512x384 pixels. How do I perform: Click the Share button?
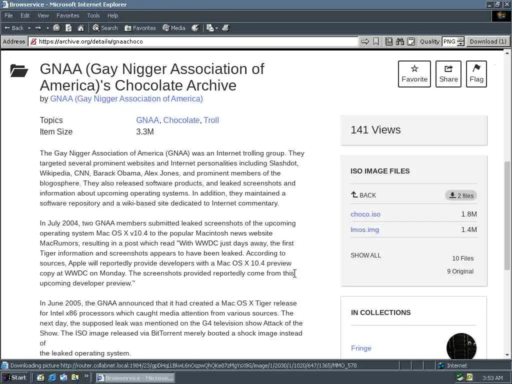(x=448, y=74)
